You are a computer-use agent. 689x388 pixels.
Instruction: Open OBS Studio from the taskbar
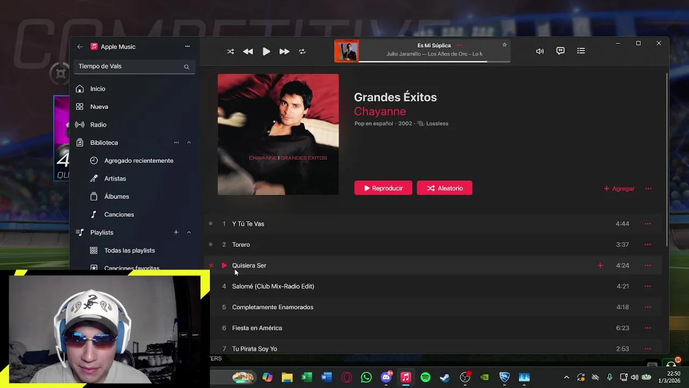[465, 377]
